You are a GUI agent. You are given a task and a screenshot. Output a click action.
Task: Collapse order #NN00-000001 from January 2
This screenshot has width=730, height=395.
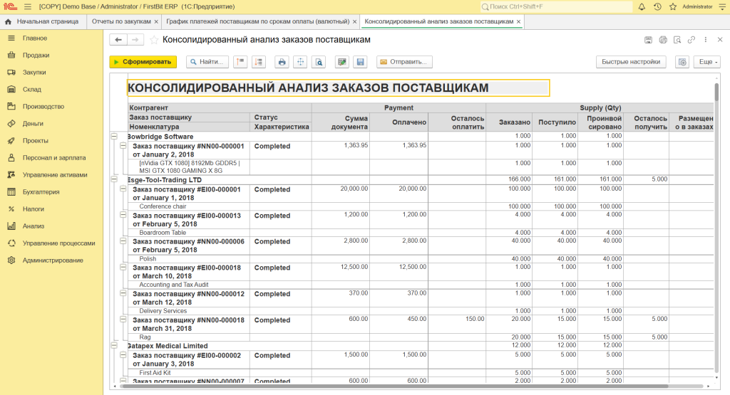pos(123,145)
